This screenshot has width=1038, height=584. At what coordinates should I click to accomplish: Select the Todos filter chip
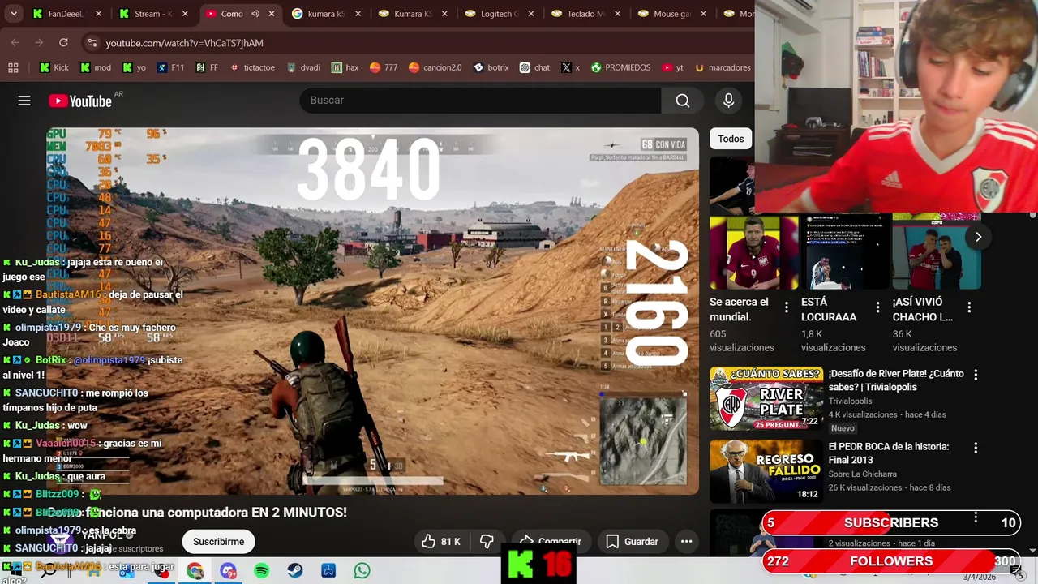click(x=731, y=139)
